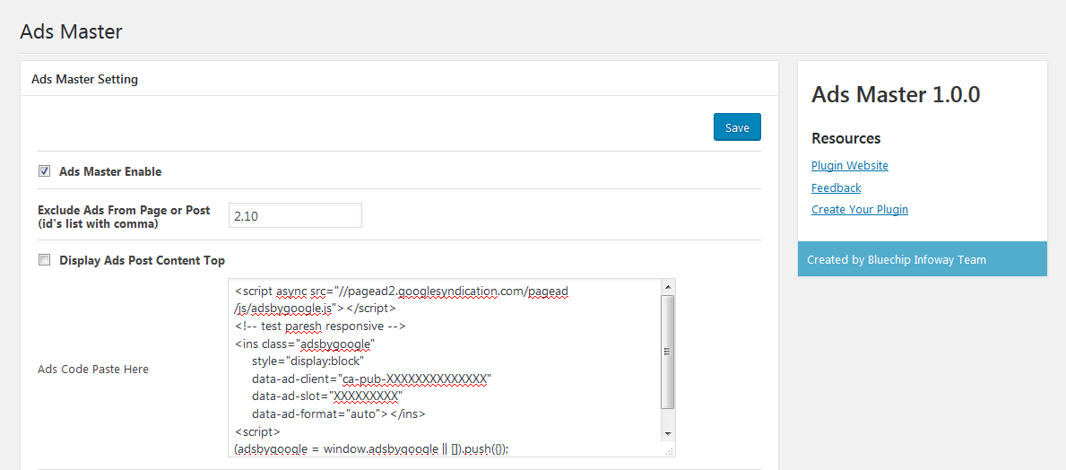The width and height of the screenshot is (1066, 470).
Task: Click inside the Ads Code textarea
Action: point(444,367)
